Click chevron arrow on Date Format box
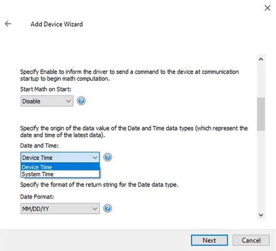Viewport: 276px width, 251px height. click(95, 209)
